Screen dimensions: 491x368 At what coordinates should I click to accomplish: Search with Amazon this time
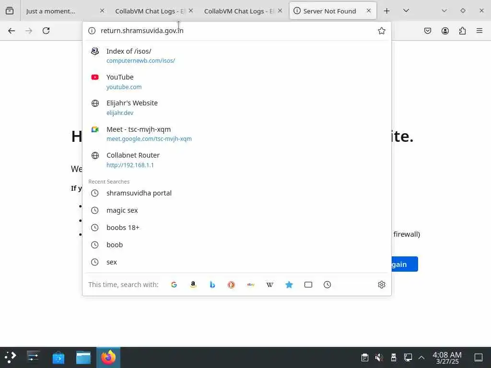click(193, 285)
